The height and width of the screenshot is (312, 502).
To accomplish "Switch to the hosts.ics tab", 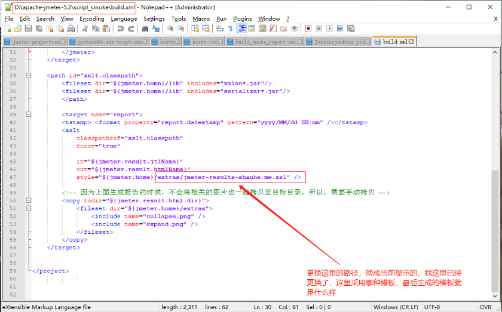I will click(204, 42).
